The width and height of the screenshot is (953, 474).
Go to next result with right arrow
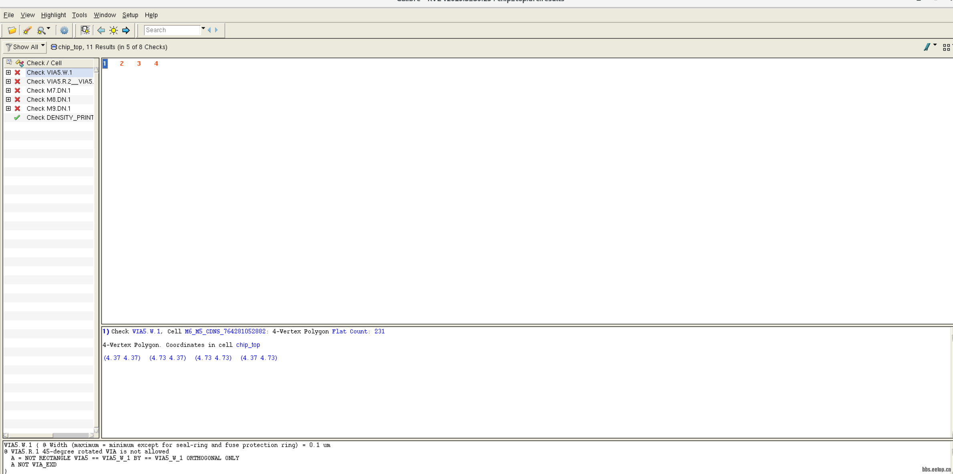click(126, 30)
